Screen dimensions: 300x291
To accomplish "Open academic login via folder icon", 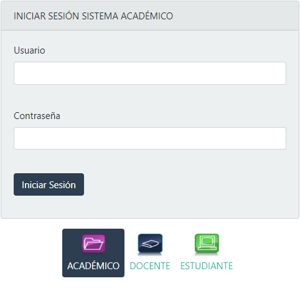I will click(x=93, y=244).
